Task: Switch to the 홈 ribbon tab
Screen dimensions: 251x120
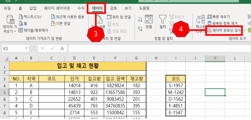Action: 20,8
